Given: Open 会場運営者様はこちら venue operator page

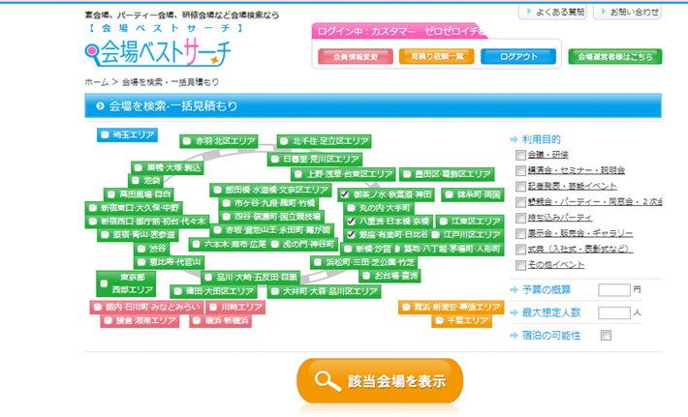Looking at the screenshot, I should point(614,56).
